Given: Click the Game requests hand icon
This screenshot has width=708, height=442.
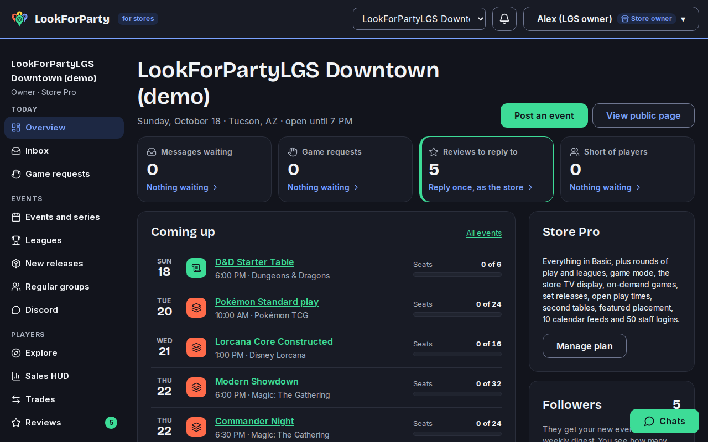Looking at the screenshot, I should 293,152.
